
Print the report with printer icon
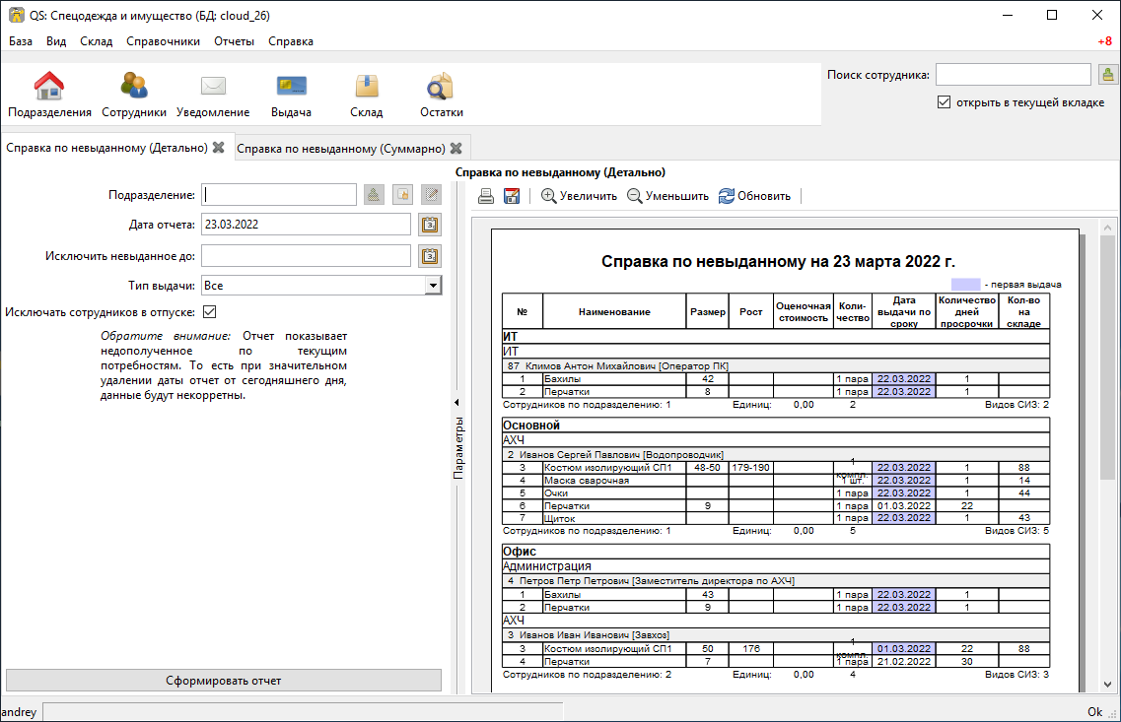(486, 196)
